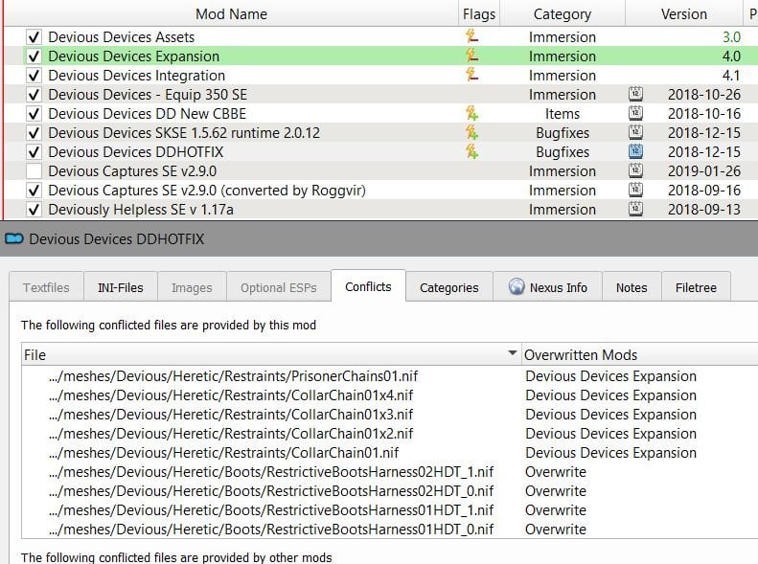The width and height of the screenshot is (758, 564).
Task: Disable Devious Devices Integration checkbox
Action: tap(34, 76)
